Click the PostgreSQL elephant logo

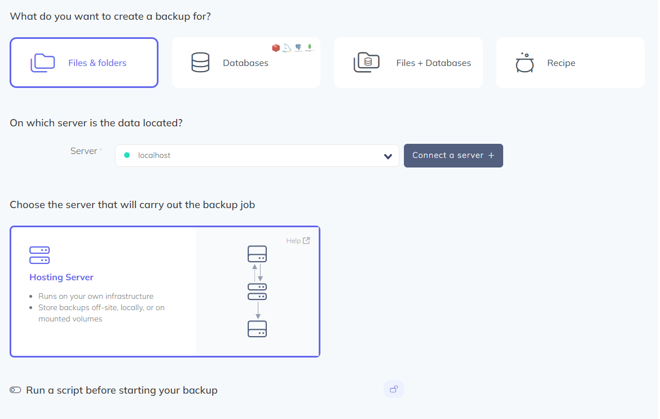[x=298, y=47]
